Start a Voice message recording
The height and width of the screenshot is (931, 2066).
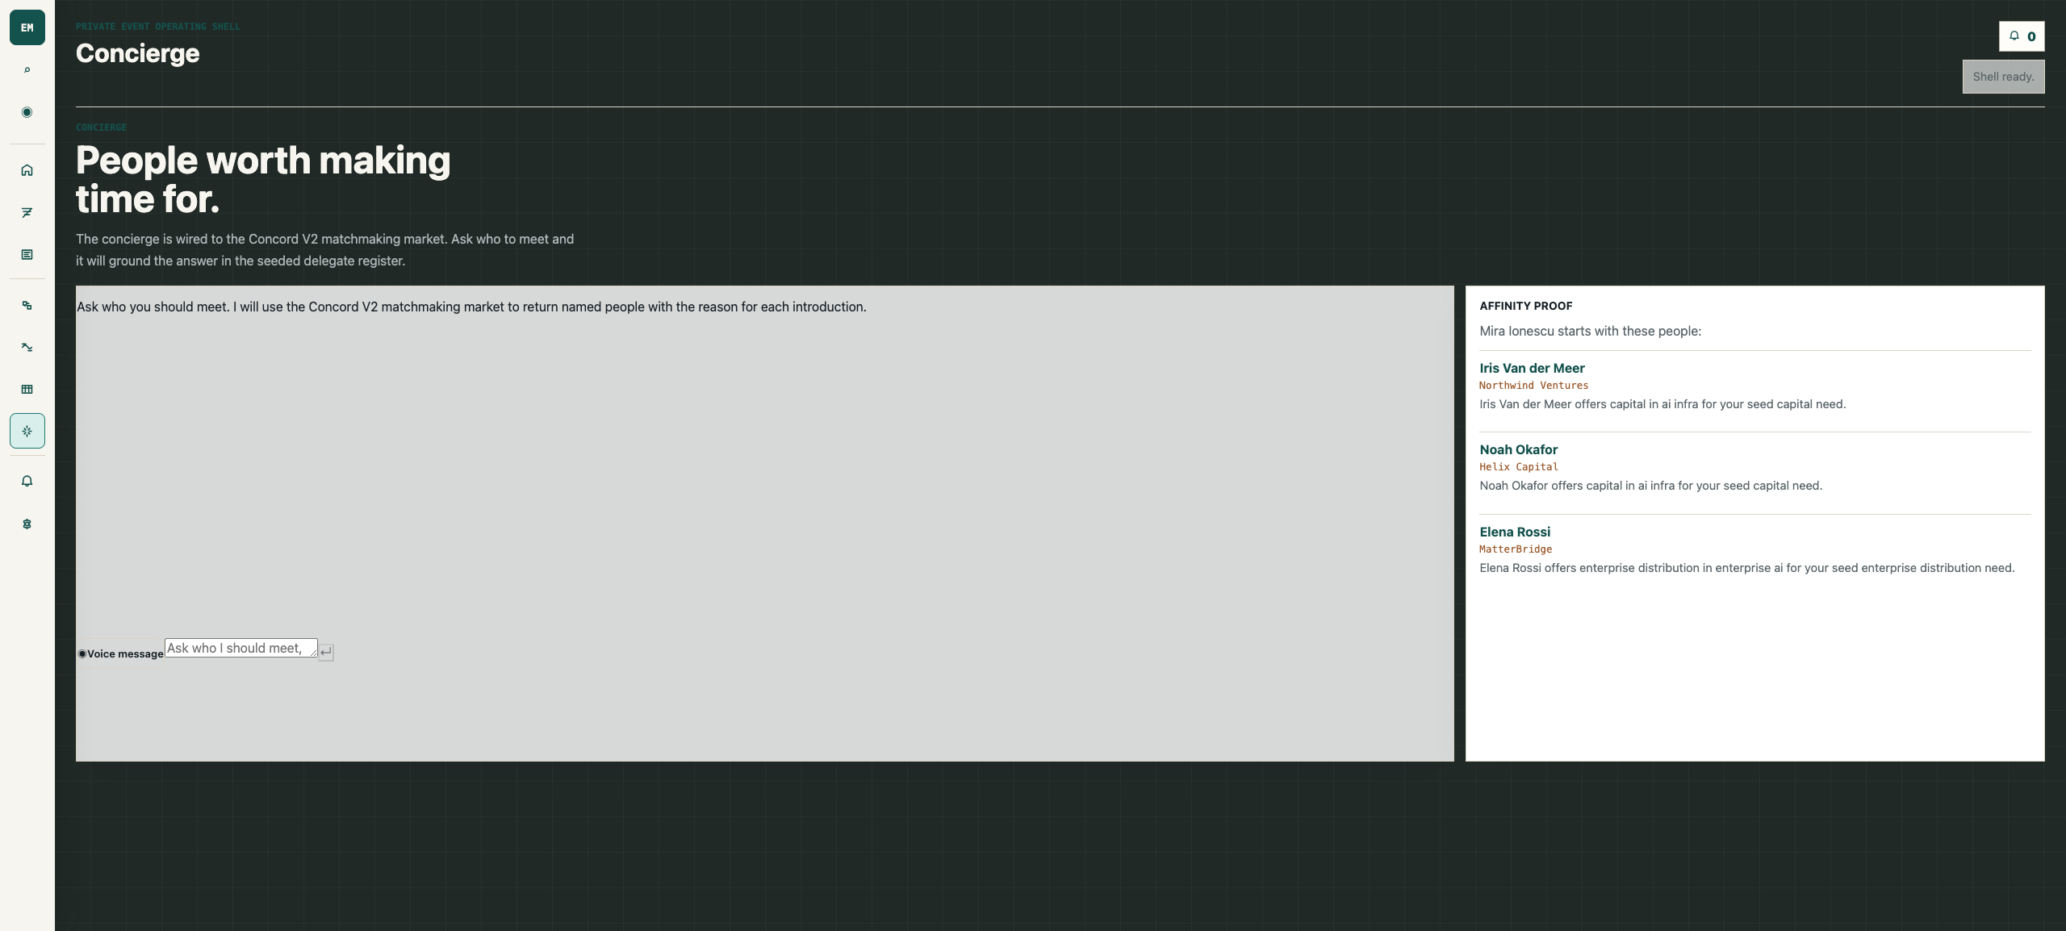pos(120,653)
